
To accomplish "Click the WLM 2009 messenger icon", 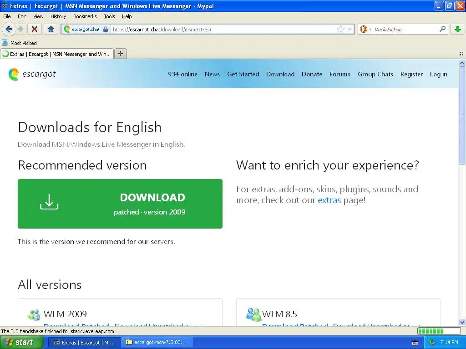I will tap(34, 314).
